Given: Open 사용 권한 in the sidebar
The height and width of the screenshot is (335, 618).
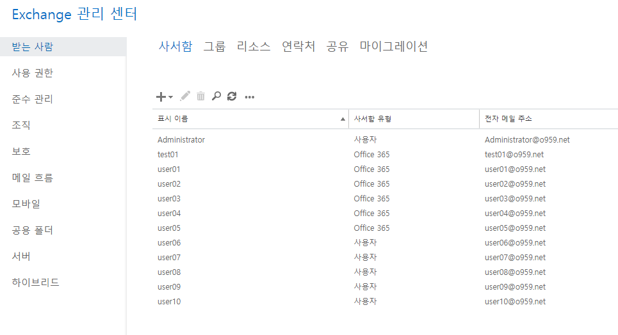Looking at the screenshot, I should pos(32,73).
